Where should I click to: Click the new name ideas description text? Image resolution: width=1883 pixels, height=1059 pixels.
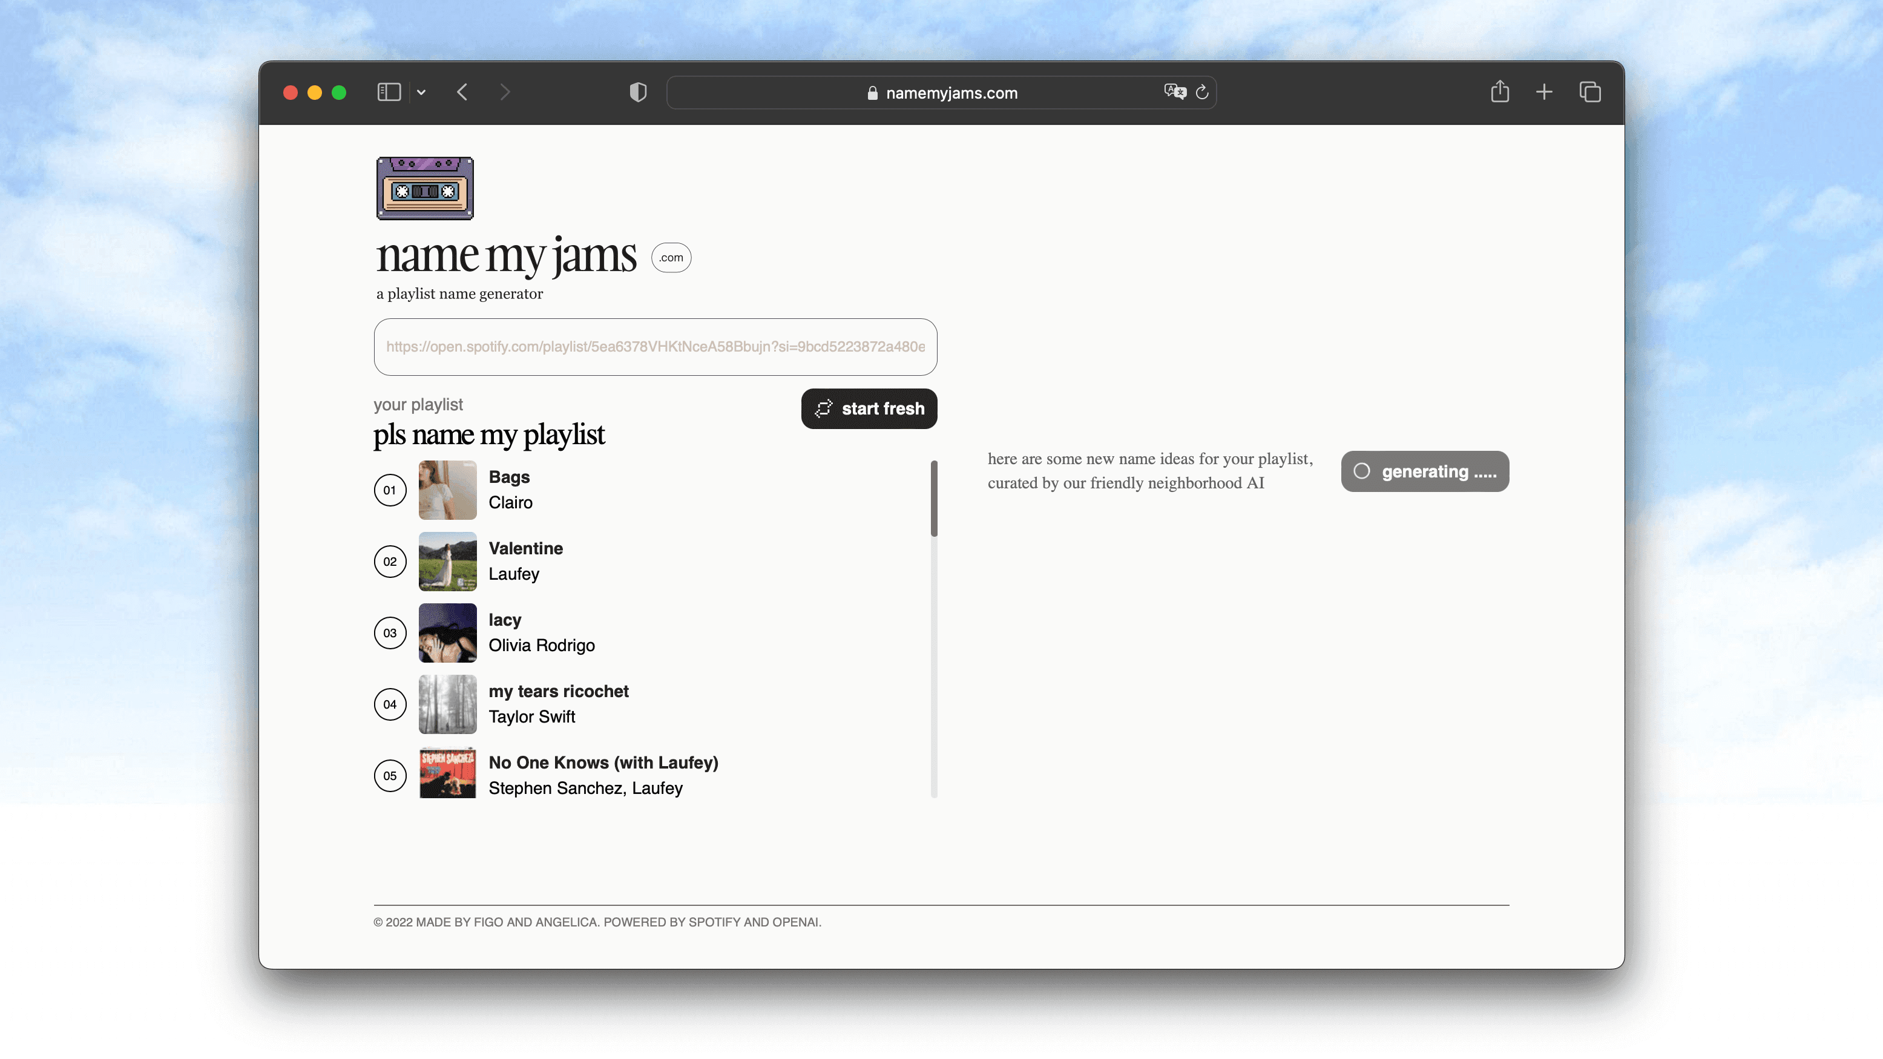1150,471
